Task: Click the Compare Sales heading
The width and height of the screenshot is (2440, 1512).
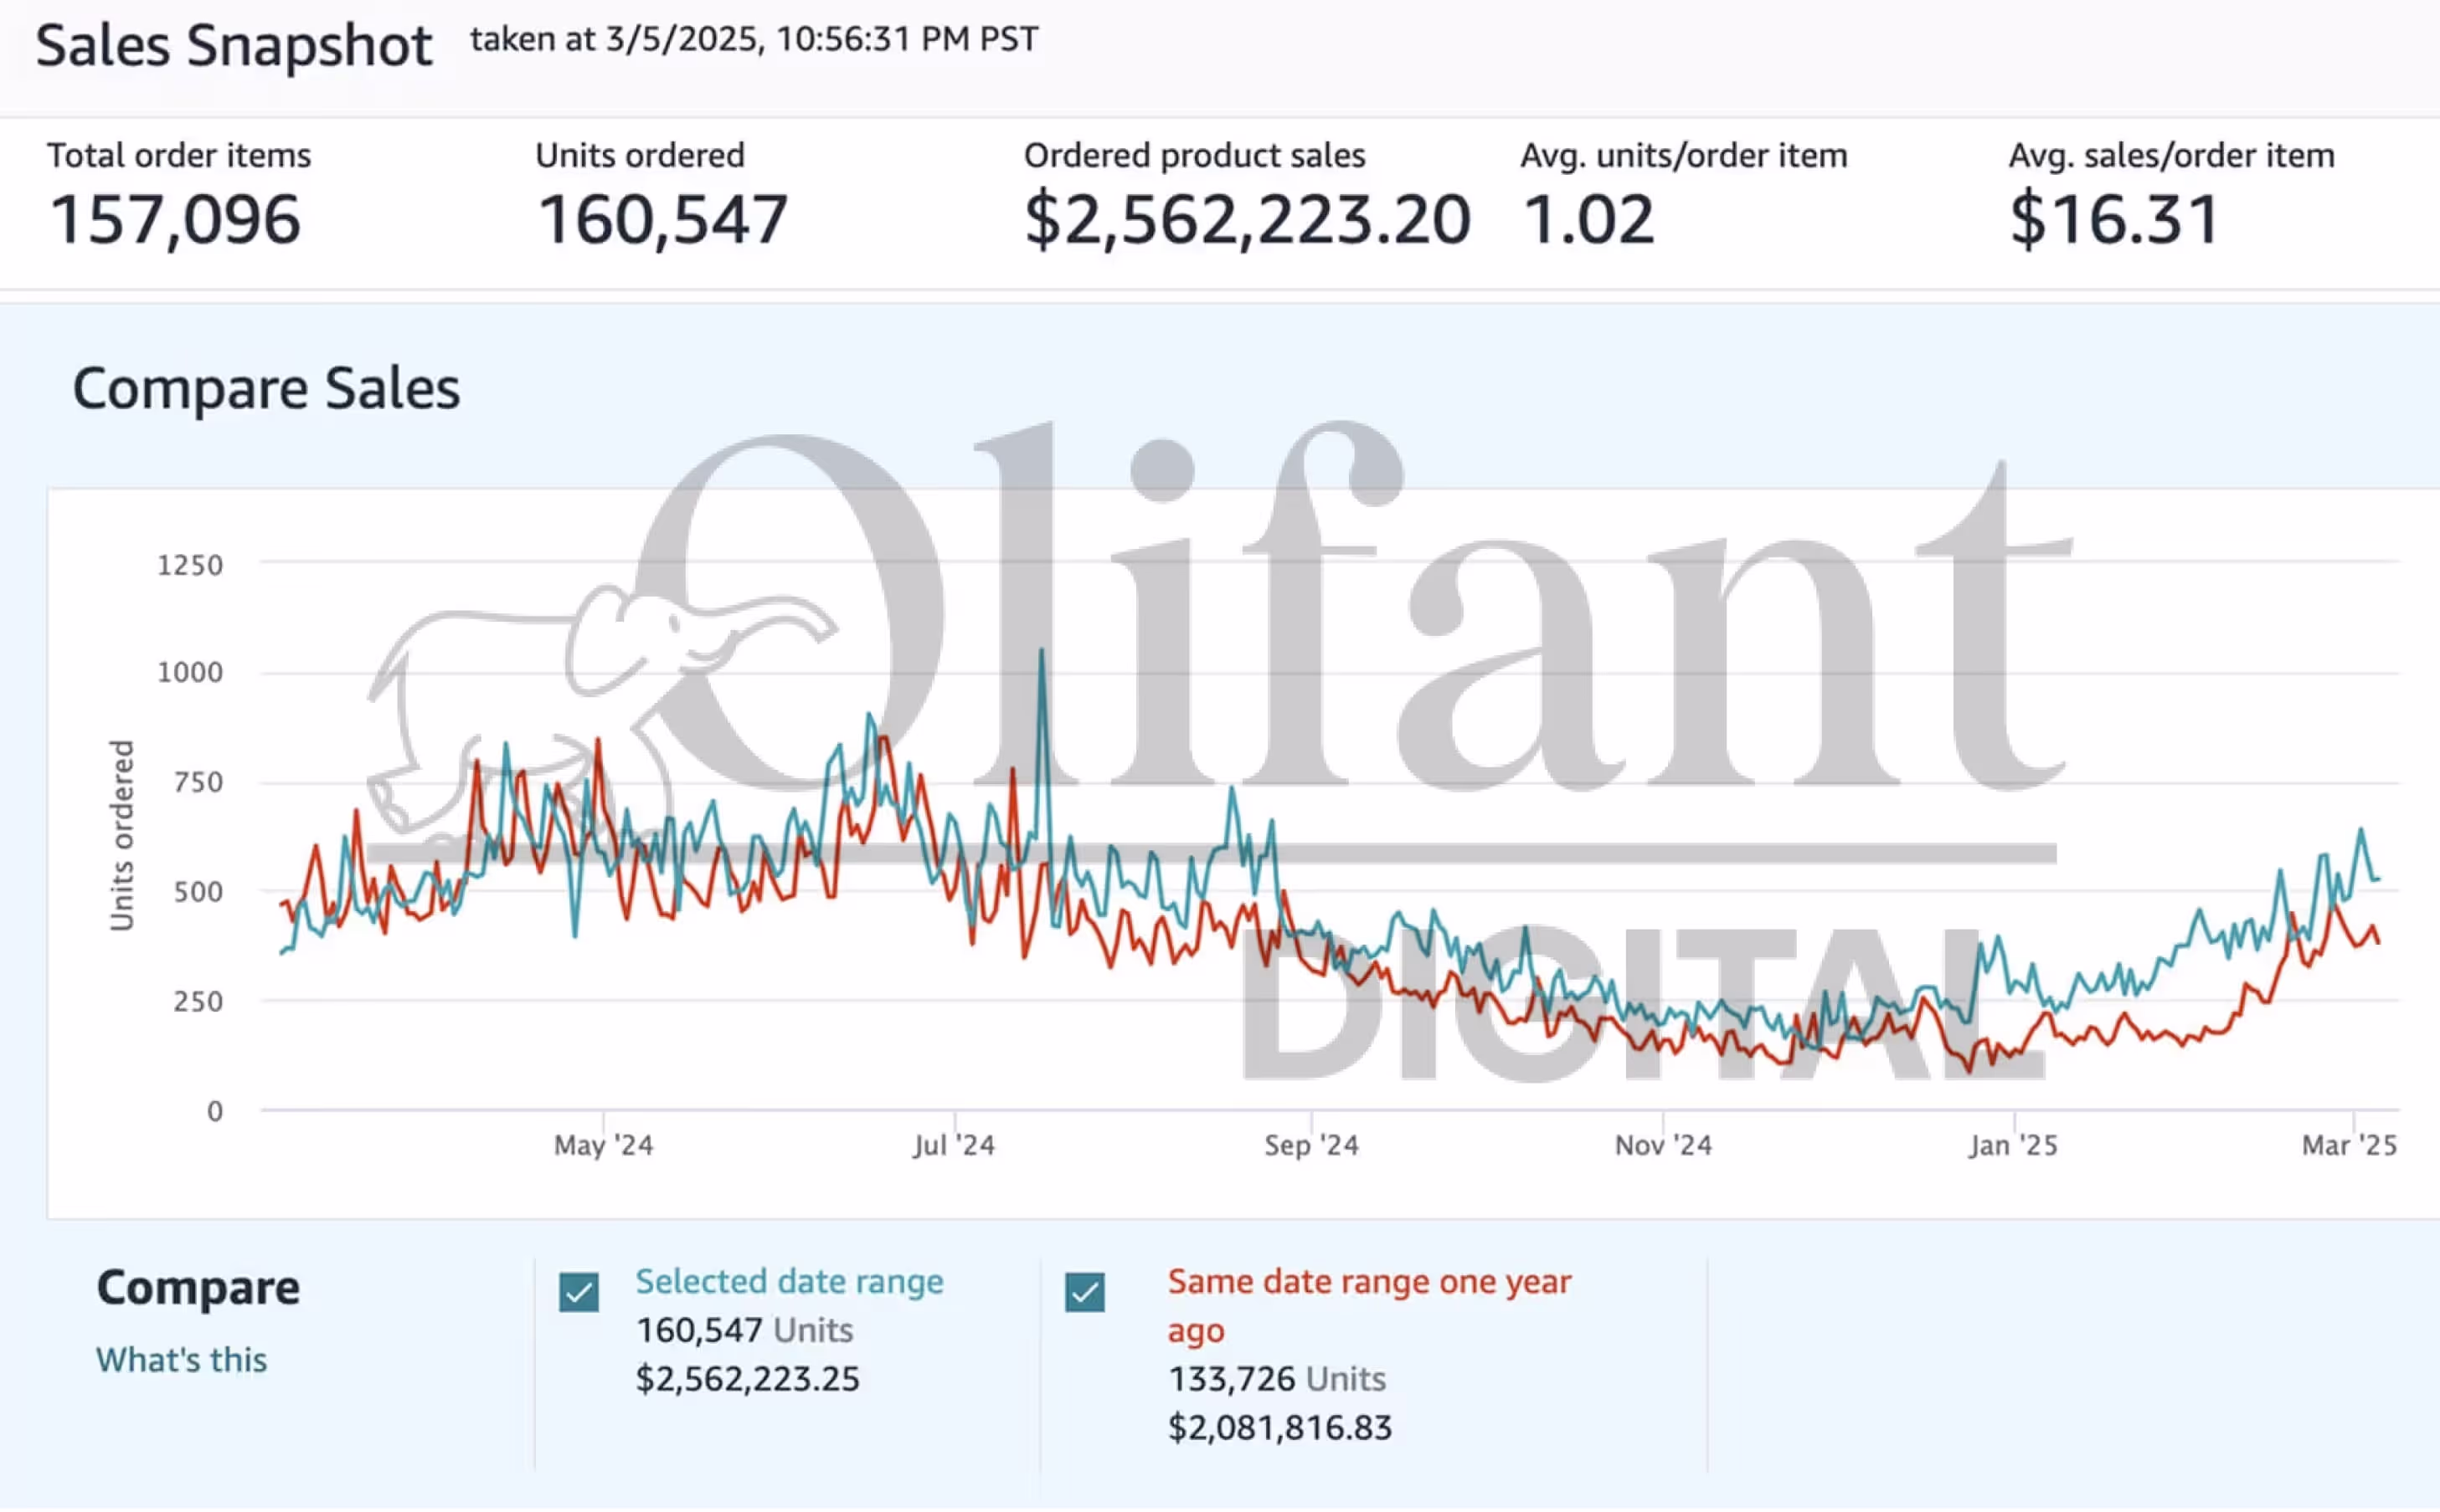Action: tap(266, 388)
